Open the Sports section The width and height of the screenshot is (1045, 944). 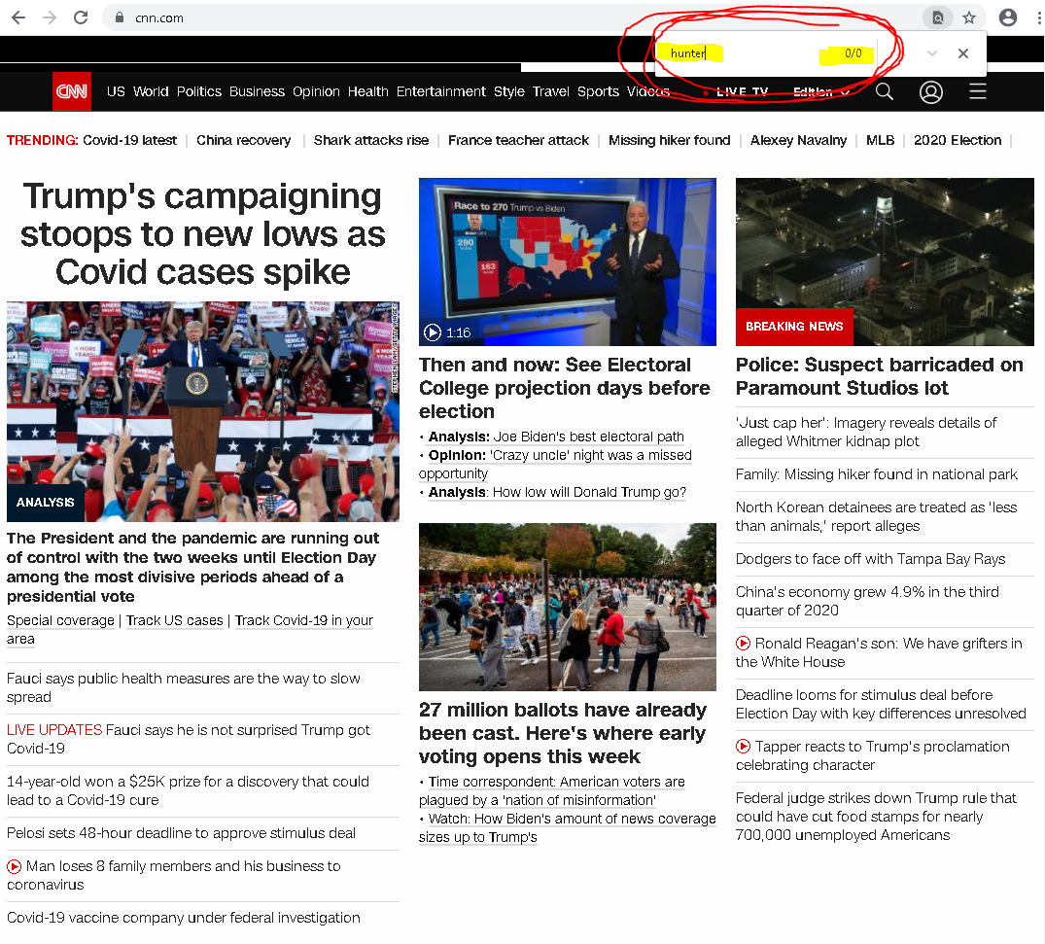pos(598,91)
